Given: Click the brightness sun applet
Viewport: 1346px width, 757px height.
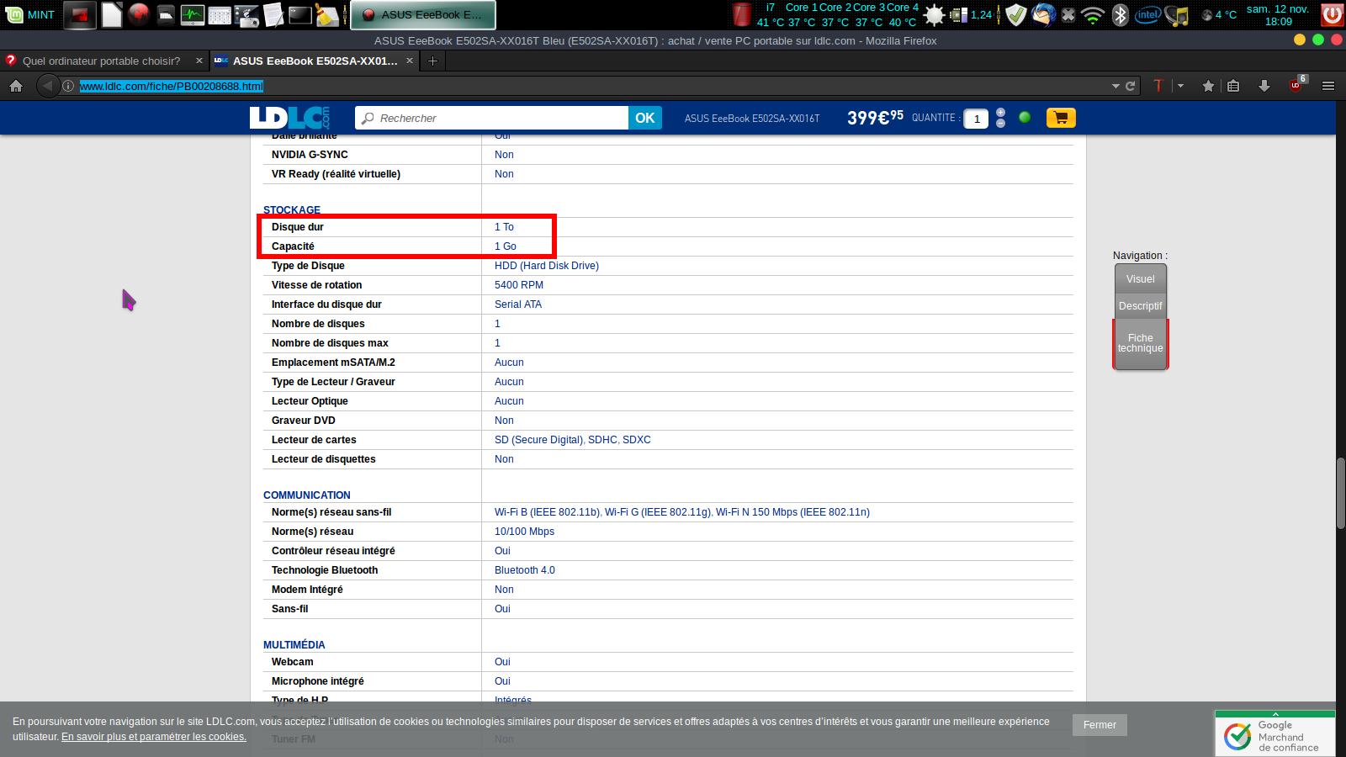Looking at the screenshot, I should tap(934, 14).
